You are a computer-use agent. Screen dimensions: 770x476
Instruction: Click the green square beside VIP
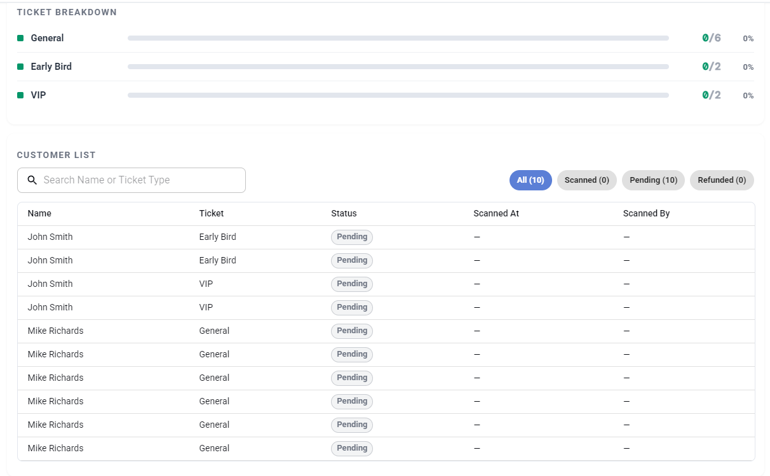(x=20, y=95)
